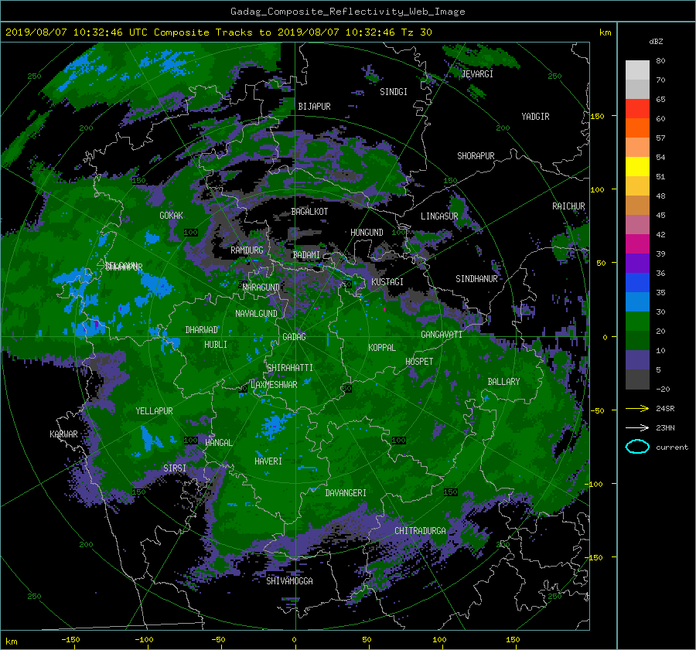Click the GOKAK city label
Image resolution: width=696 pixels, height=650 pixels.
point(172,215)
